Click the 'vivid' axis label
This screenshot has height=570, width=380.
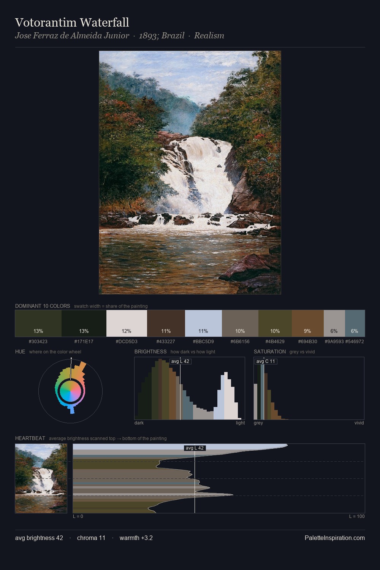(359, 423)
